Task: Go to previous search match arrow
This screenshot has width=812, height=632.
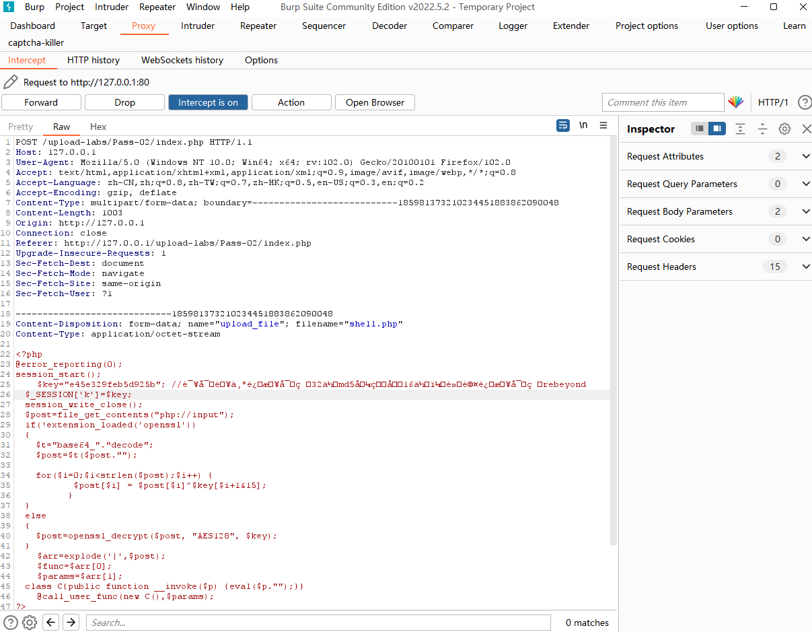Action: point(50,623)
